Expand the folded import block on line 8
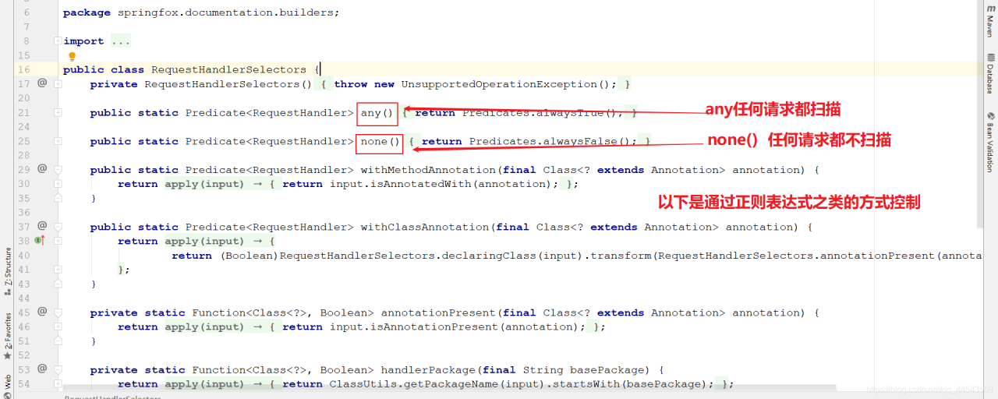The height and width of the screenshot is (399, 998). click(x=58, y=41)
